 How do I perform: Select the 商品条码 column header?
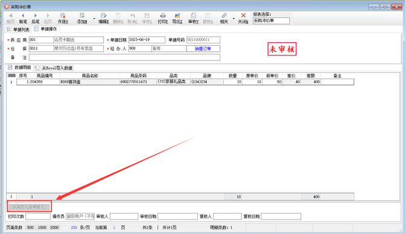pos(138,75)
